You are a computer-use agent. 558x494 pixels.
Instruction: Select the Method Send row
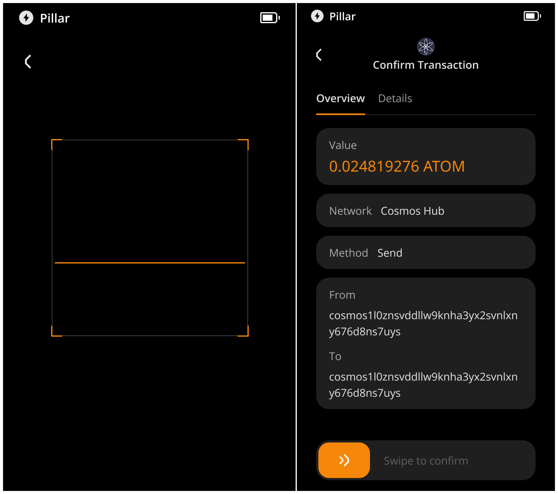pos(425,253)
